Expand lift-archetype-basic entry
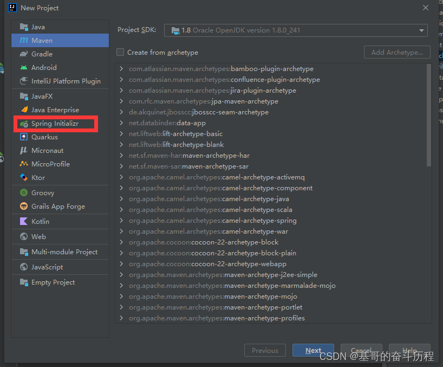 (121, 133)
